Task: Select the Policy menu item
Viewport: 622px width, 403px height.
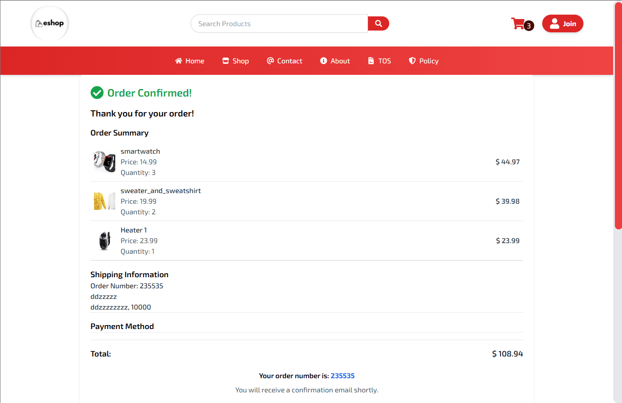Action: pos(423,61)
